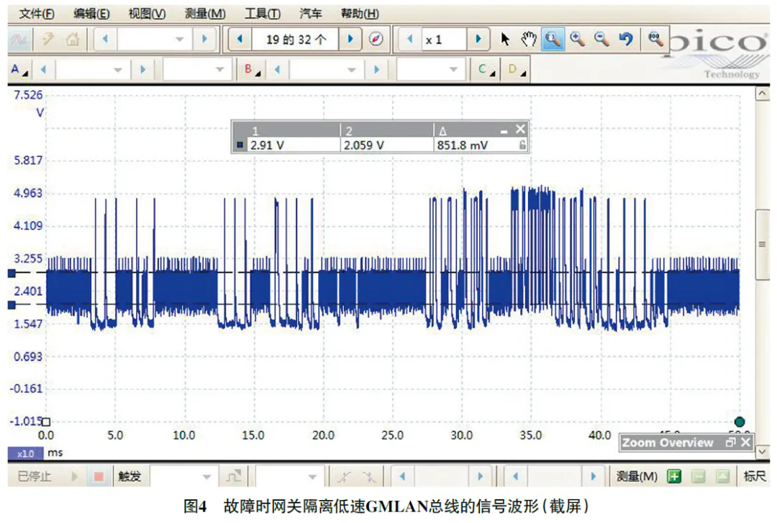This screenshot has height=523, width=777.
Task: Open the 汽车 menu
Action: pyautogui.click(x=311, y=14)
